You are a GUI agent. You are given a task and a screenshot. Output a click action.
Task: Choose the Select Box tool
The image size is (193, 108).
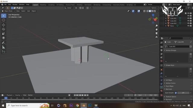[x=3, y=16]
